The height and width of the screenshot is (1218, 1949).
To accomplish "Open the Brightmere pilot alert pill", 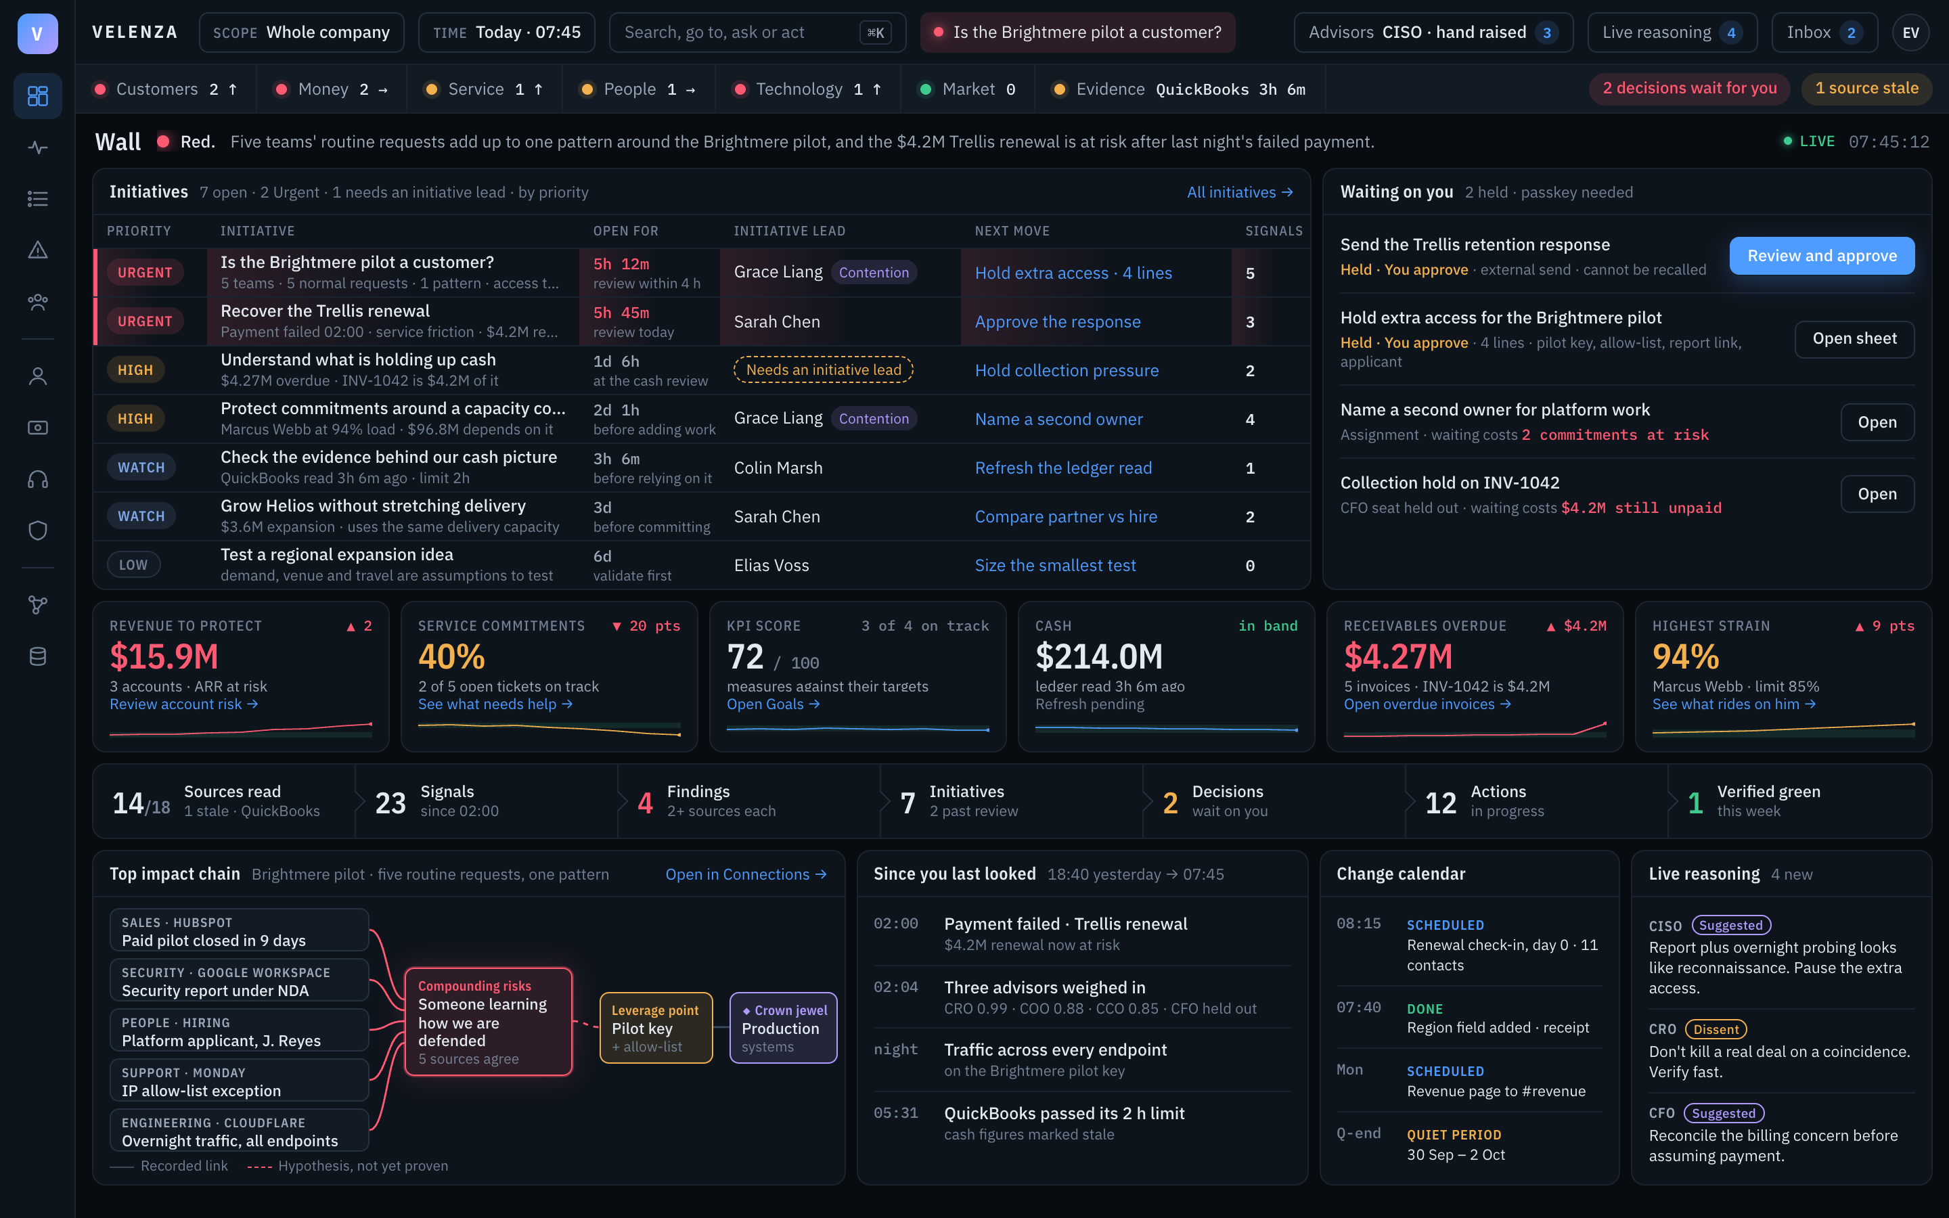I will coord(1077,33).
